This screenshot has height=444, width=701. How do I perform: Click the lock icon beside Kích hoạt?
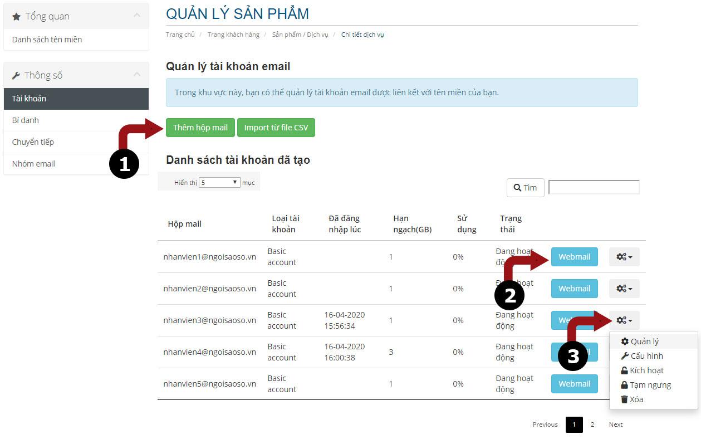click(625, 370)
